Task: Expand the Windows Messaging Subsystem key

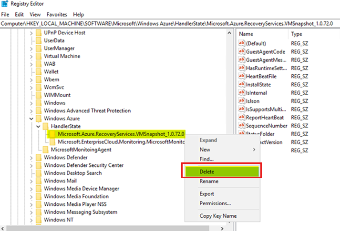Action: (x=31, y=212)
